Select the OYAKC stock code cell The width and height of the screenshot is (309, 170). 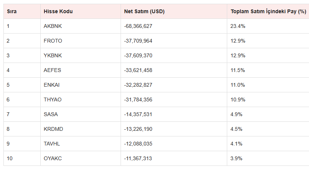pos(53,158)
